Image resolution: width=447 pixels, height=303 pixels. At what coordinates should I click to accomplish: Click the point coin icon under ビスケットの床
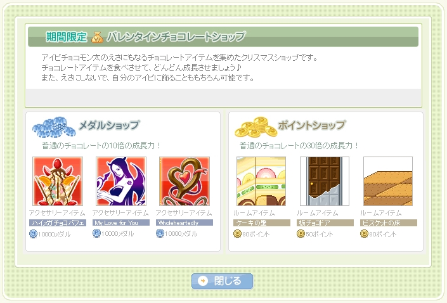[x=364, y=234]
